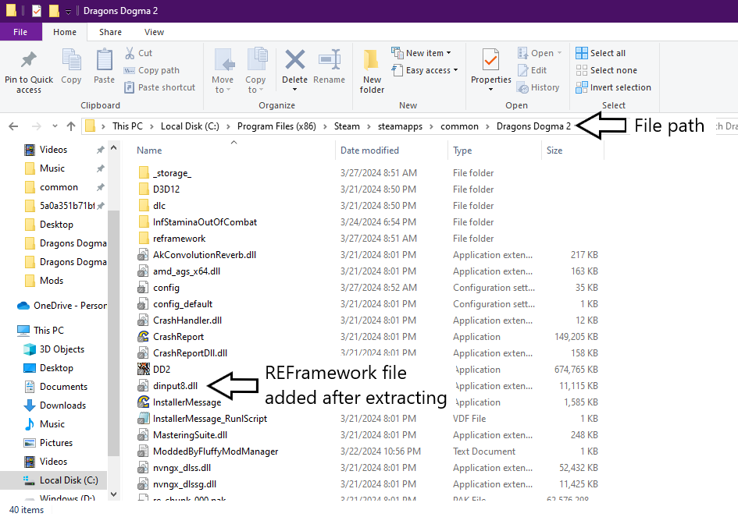This screenshot has height=517, width=738.
Task: Expand the Properties dropdown arrow
Action: (491, 90)
